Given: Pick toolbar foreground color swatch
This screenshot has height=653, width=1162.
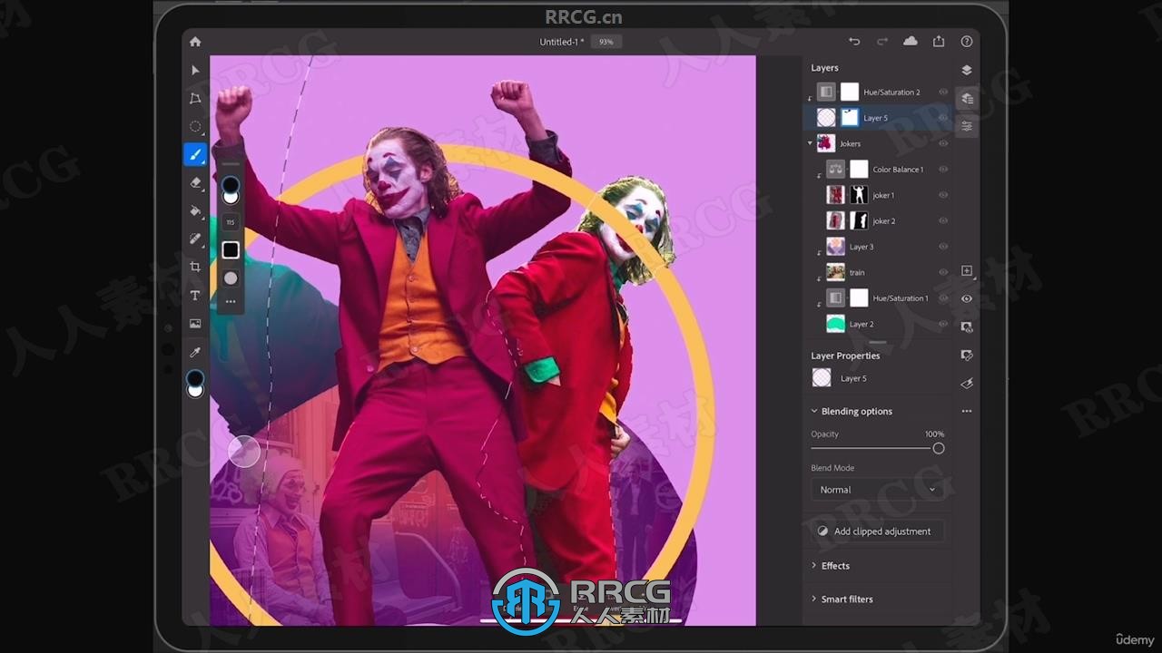Looking at the screenshot, I should 195,378.
